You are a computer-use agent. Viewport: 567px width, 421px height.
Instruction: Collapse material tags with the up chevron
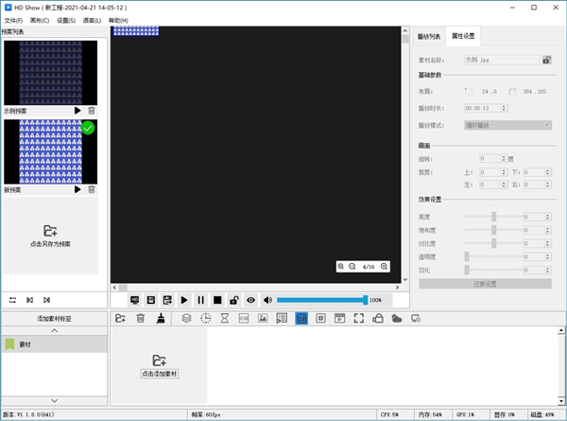pyautogui.click(x=53, y=331)
